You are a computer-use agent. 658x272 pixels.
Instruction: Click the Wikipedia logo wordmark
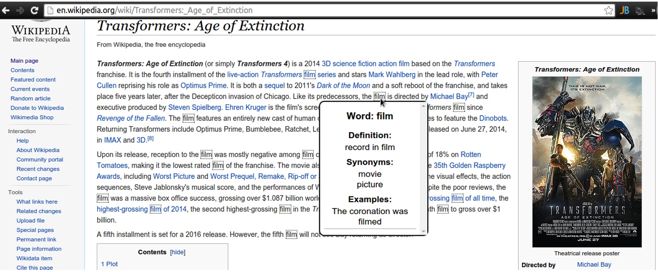(40, 30)
